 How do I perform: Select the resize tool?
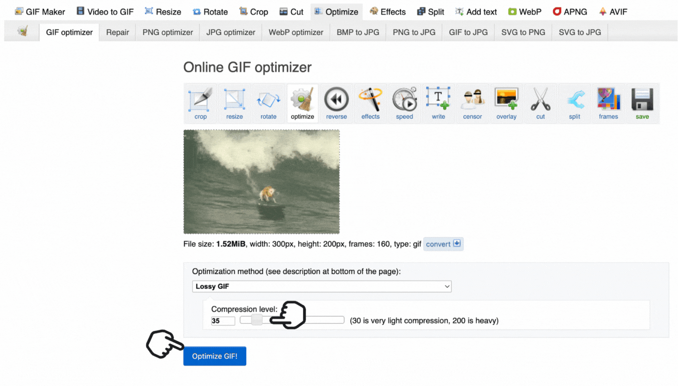(x=234, y=103)
